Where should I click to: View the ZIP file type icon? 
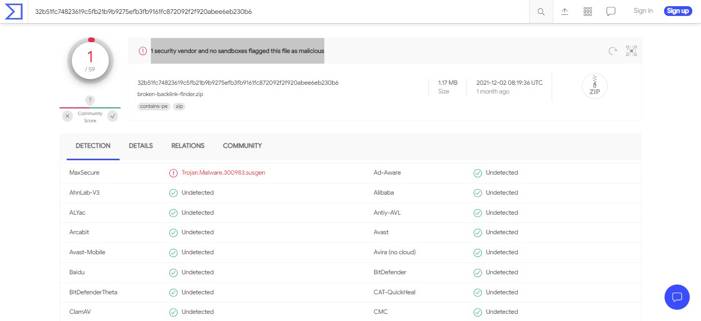(x=595, y=86)
